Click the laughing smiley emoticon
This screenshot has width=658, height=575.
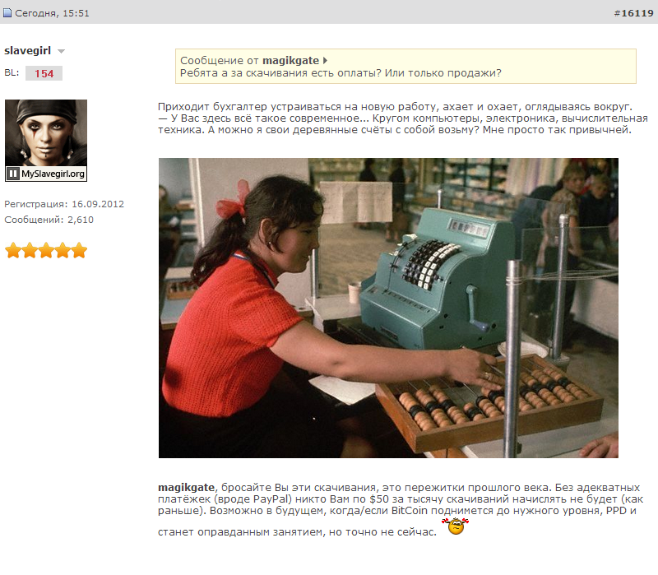(456, 526)
